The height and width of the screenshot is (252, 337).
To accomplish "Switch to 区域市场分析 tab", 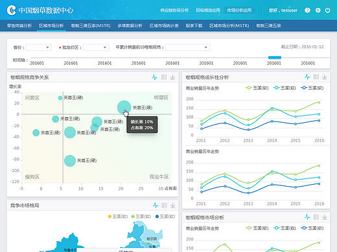I will point(51,26).
